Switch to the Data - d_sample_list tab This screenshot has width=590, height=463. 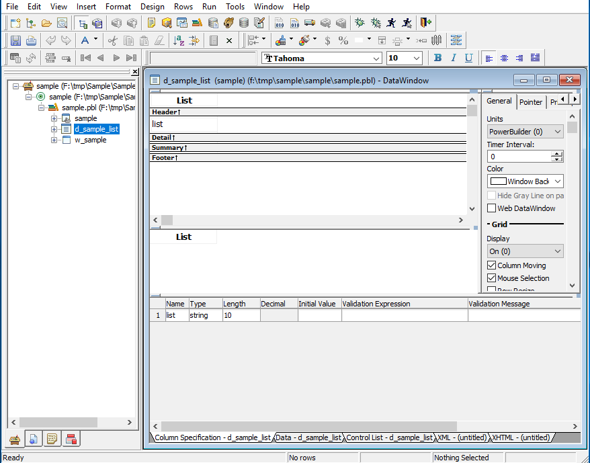pyautogui.click(x=308, y=437)
